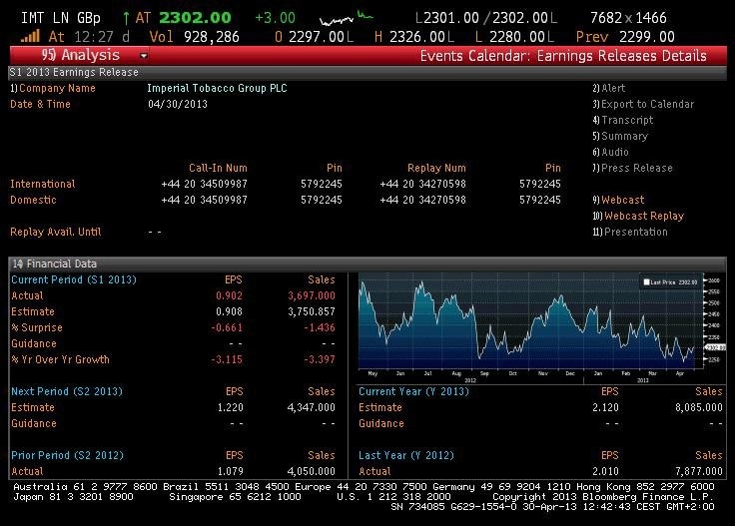Click Last Year actual EPS 2.010
Image resolution: width=735 pixels, height=526 pixels.
tap(605, 471)
